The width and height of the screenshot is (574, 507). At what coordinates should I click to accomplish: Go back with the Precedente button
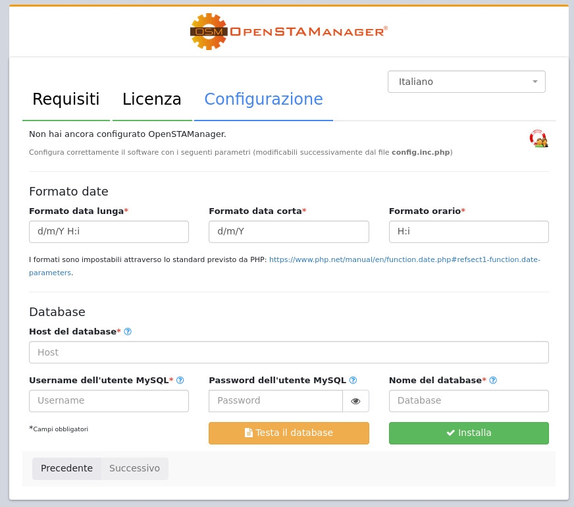click(x=66, y=468)
